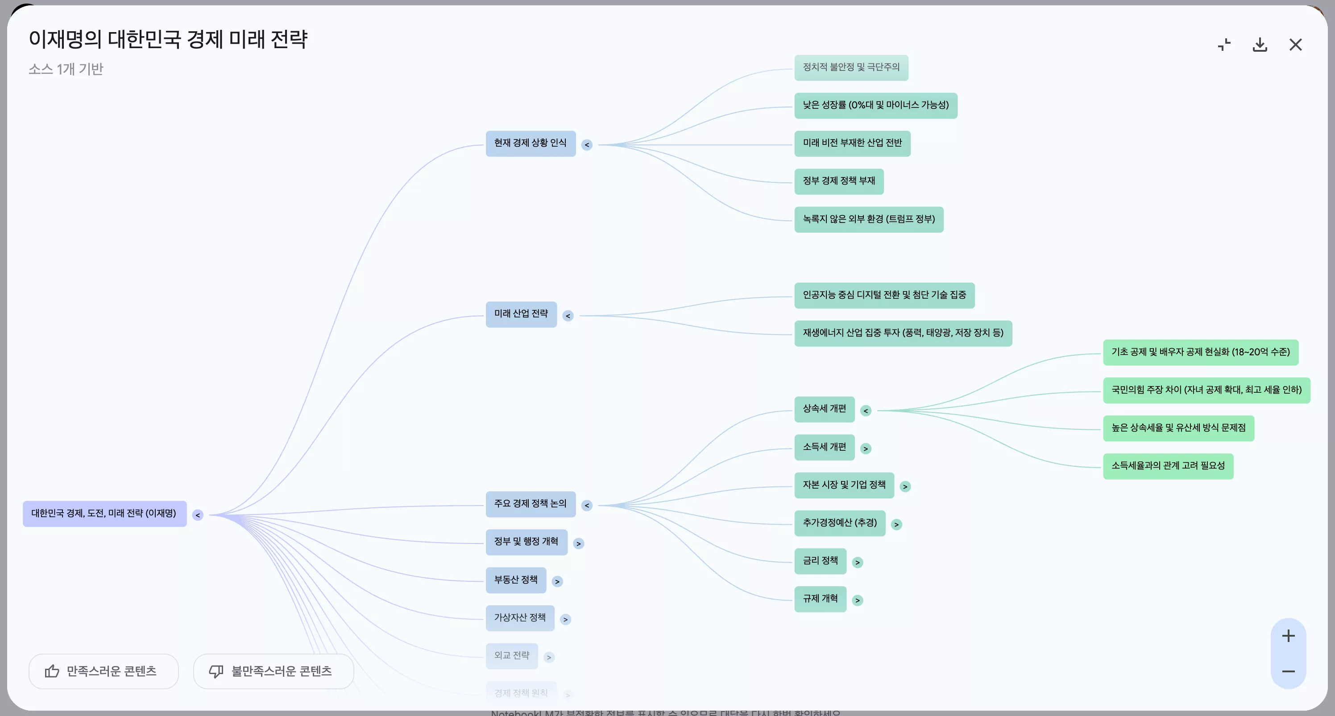Open the 정부 경제 정책 부재 node

tap(838, 181)
